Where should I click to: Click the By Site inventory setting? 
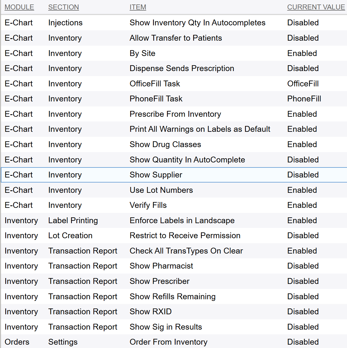pyautogui.click(x=142, y=53)
